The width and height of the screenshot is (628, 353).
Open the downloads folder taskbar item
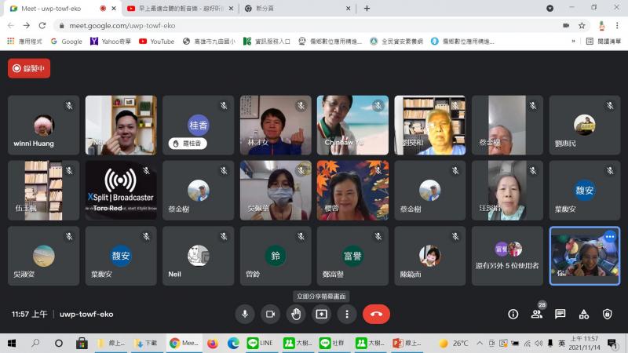tap(146, 344)
